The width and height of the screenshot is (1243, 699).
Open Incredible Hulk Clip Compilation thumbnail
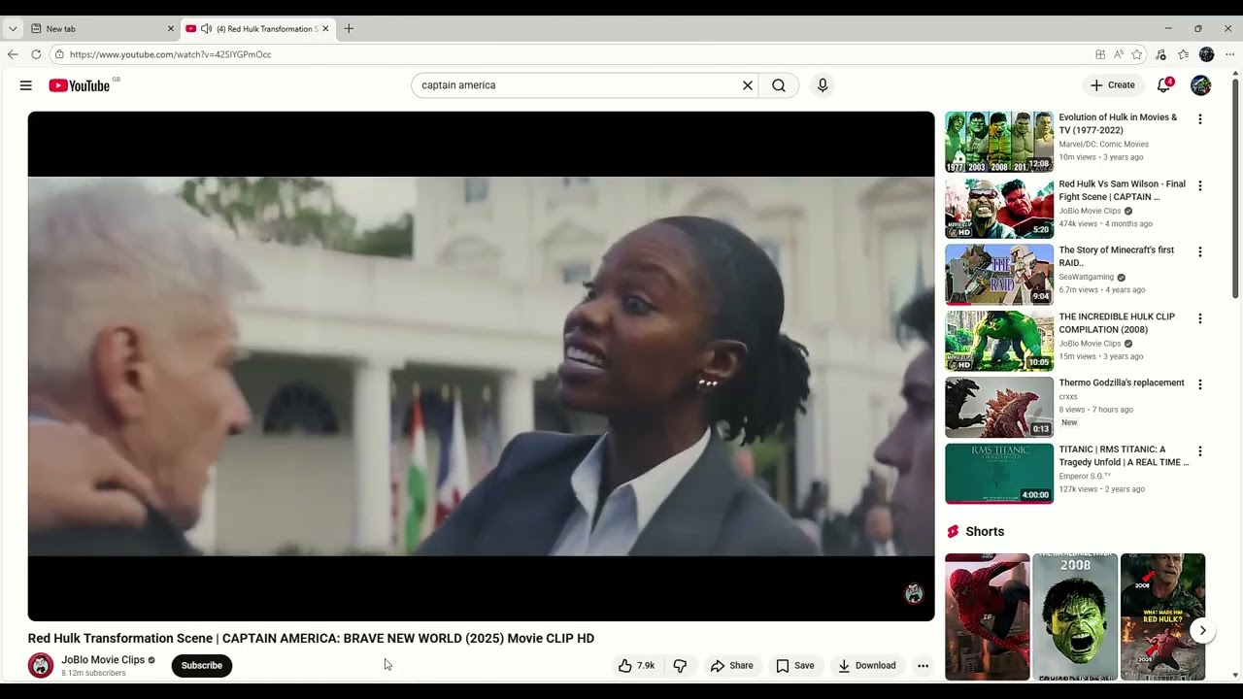point(999,342)
